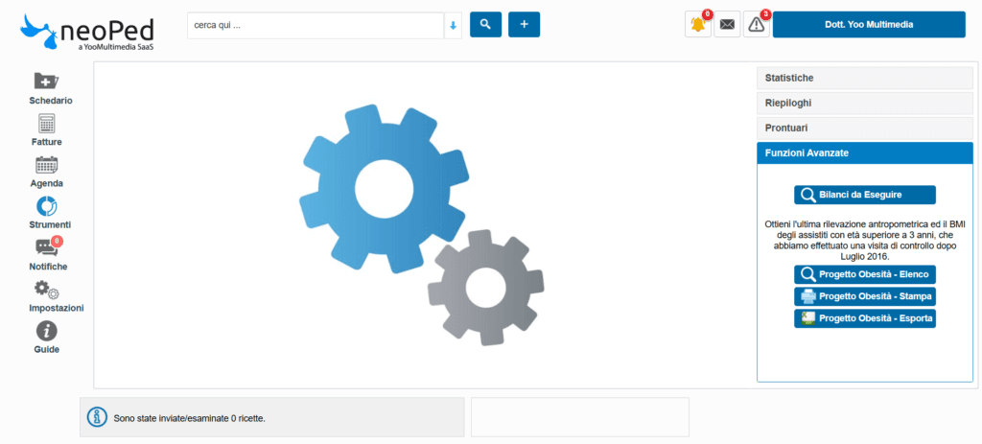Expand the Riepiloghi accordion section
Viewport: 982px width, 444px height.
click(864, 103)
